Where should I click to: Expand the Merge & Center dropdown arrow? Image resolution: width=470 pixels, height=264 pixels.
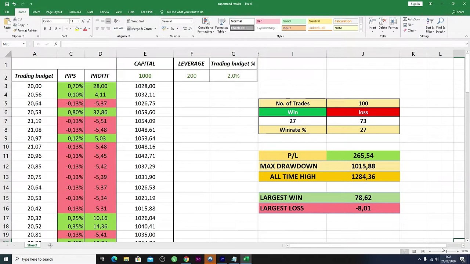click(x=155, y=29)
